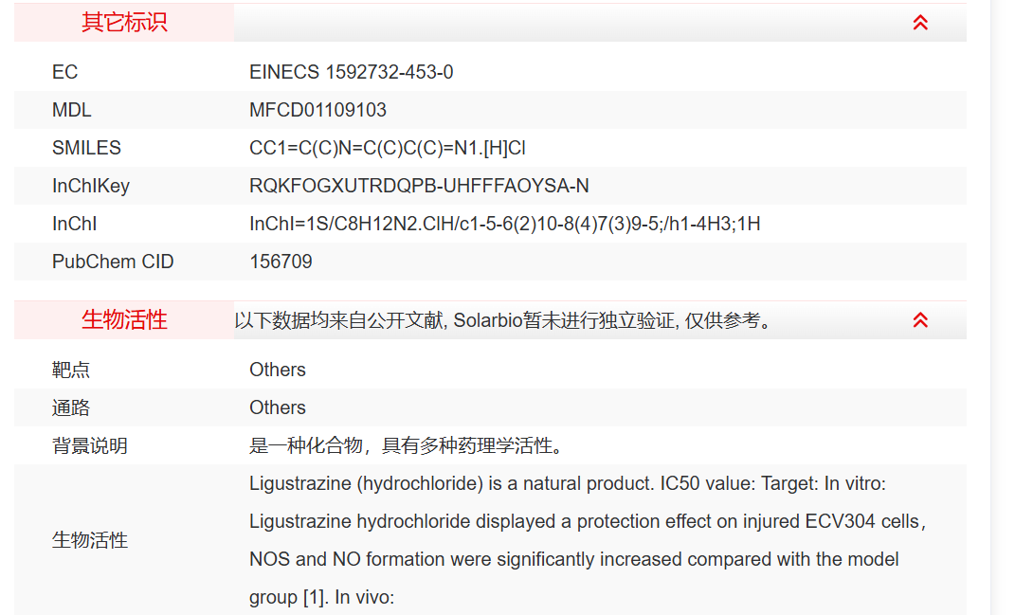
Task: Click the SMILES row label
Action: pos(86,148)
